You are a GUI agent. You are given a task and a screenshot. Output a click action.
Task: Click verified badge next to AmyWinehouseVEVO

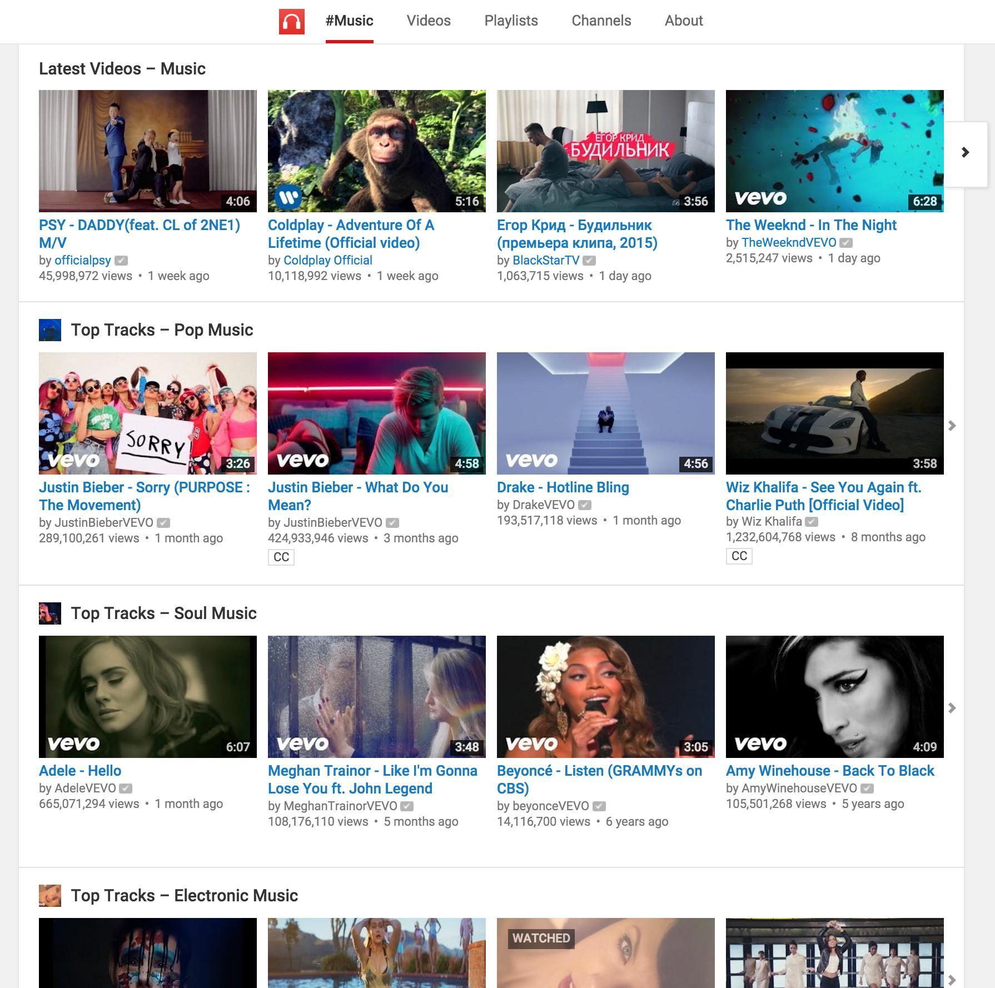(867, 789)
